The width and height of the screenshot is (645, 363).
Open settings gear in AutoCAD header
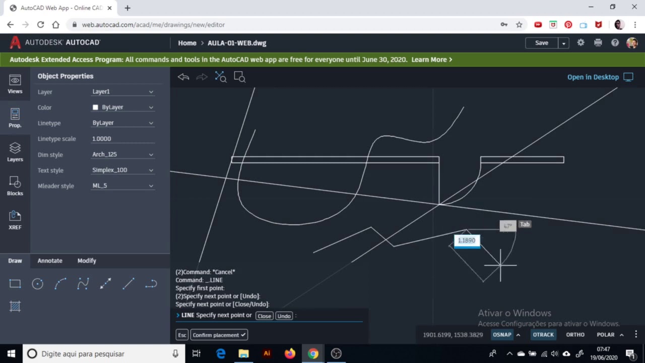pos(580,43)
